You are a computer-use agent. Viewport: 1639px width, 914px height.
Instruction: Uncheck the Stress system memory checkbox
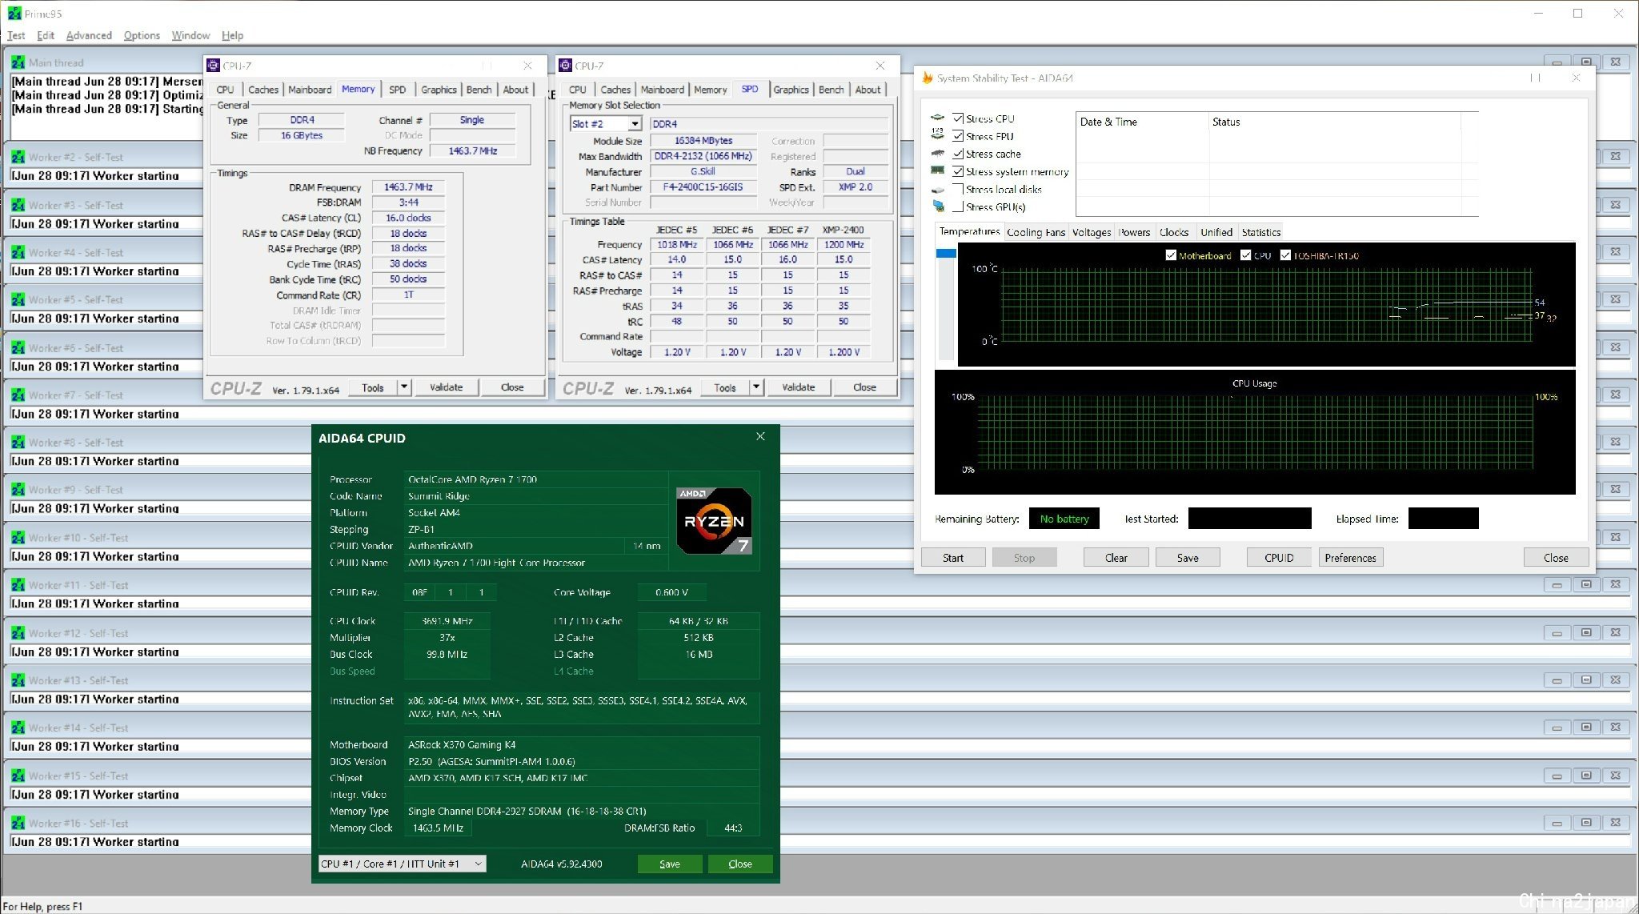[x=958, y=171]
